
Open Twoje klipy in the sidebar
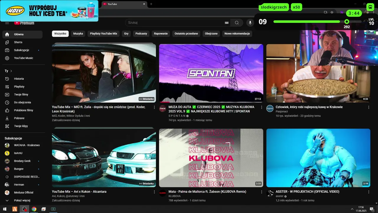22,126
